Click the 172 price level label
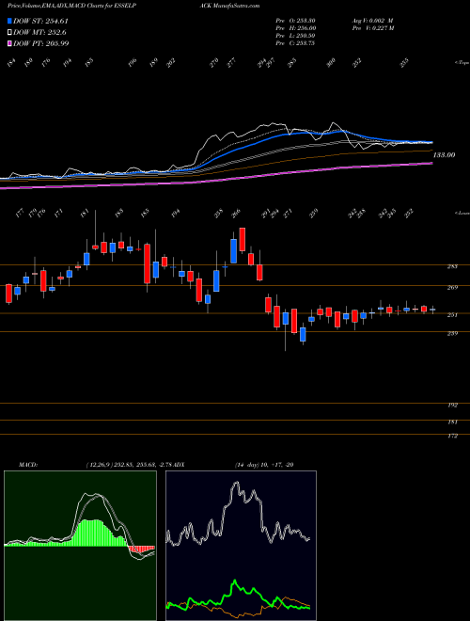Screen dimensions: 470x621 [x=452, y=436]
